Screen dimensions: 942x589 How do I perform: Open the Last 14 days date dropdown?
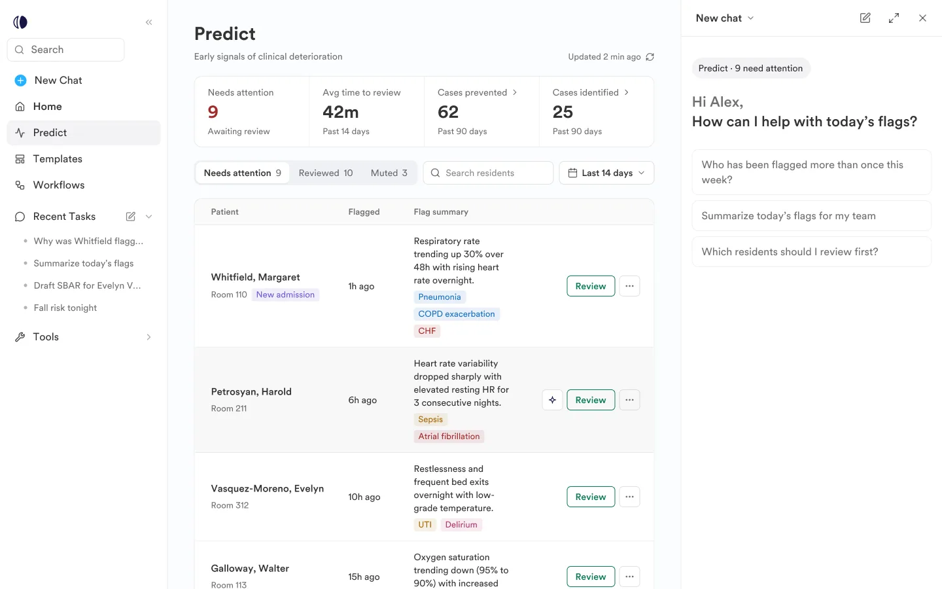(606, 173)
